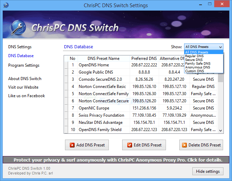Sort by Preferred DNS column header
232x181 pixels.
coord(144,59)
